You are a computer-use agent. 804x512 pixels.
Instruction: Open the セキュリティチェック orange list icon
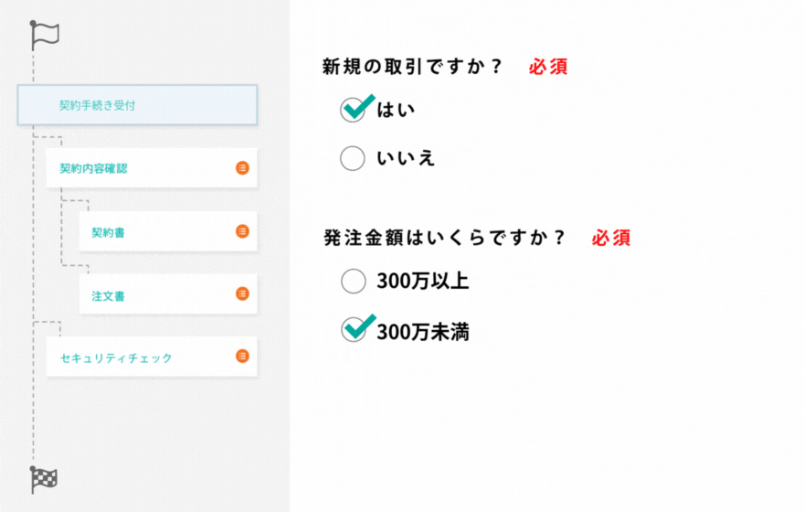pos(242,356)
